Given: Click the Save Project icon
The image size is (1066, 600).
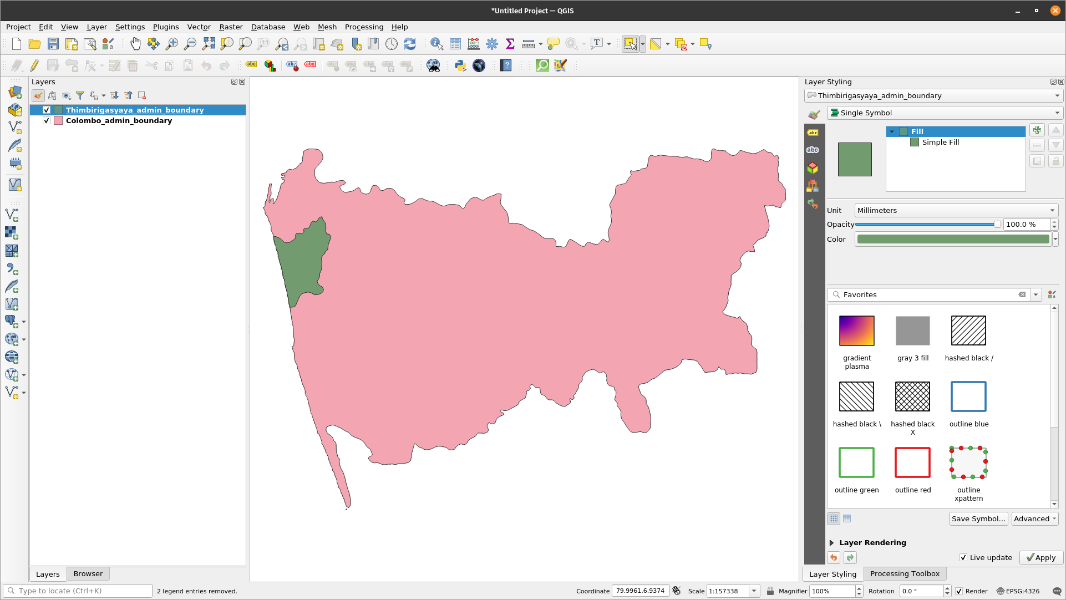Looking at the screenshot, I should point(53,44).
